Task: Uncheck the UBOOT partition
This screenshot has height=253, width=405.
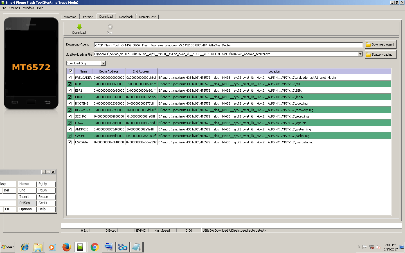Action: pyautogui.click(x=70, y=97)
